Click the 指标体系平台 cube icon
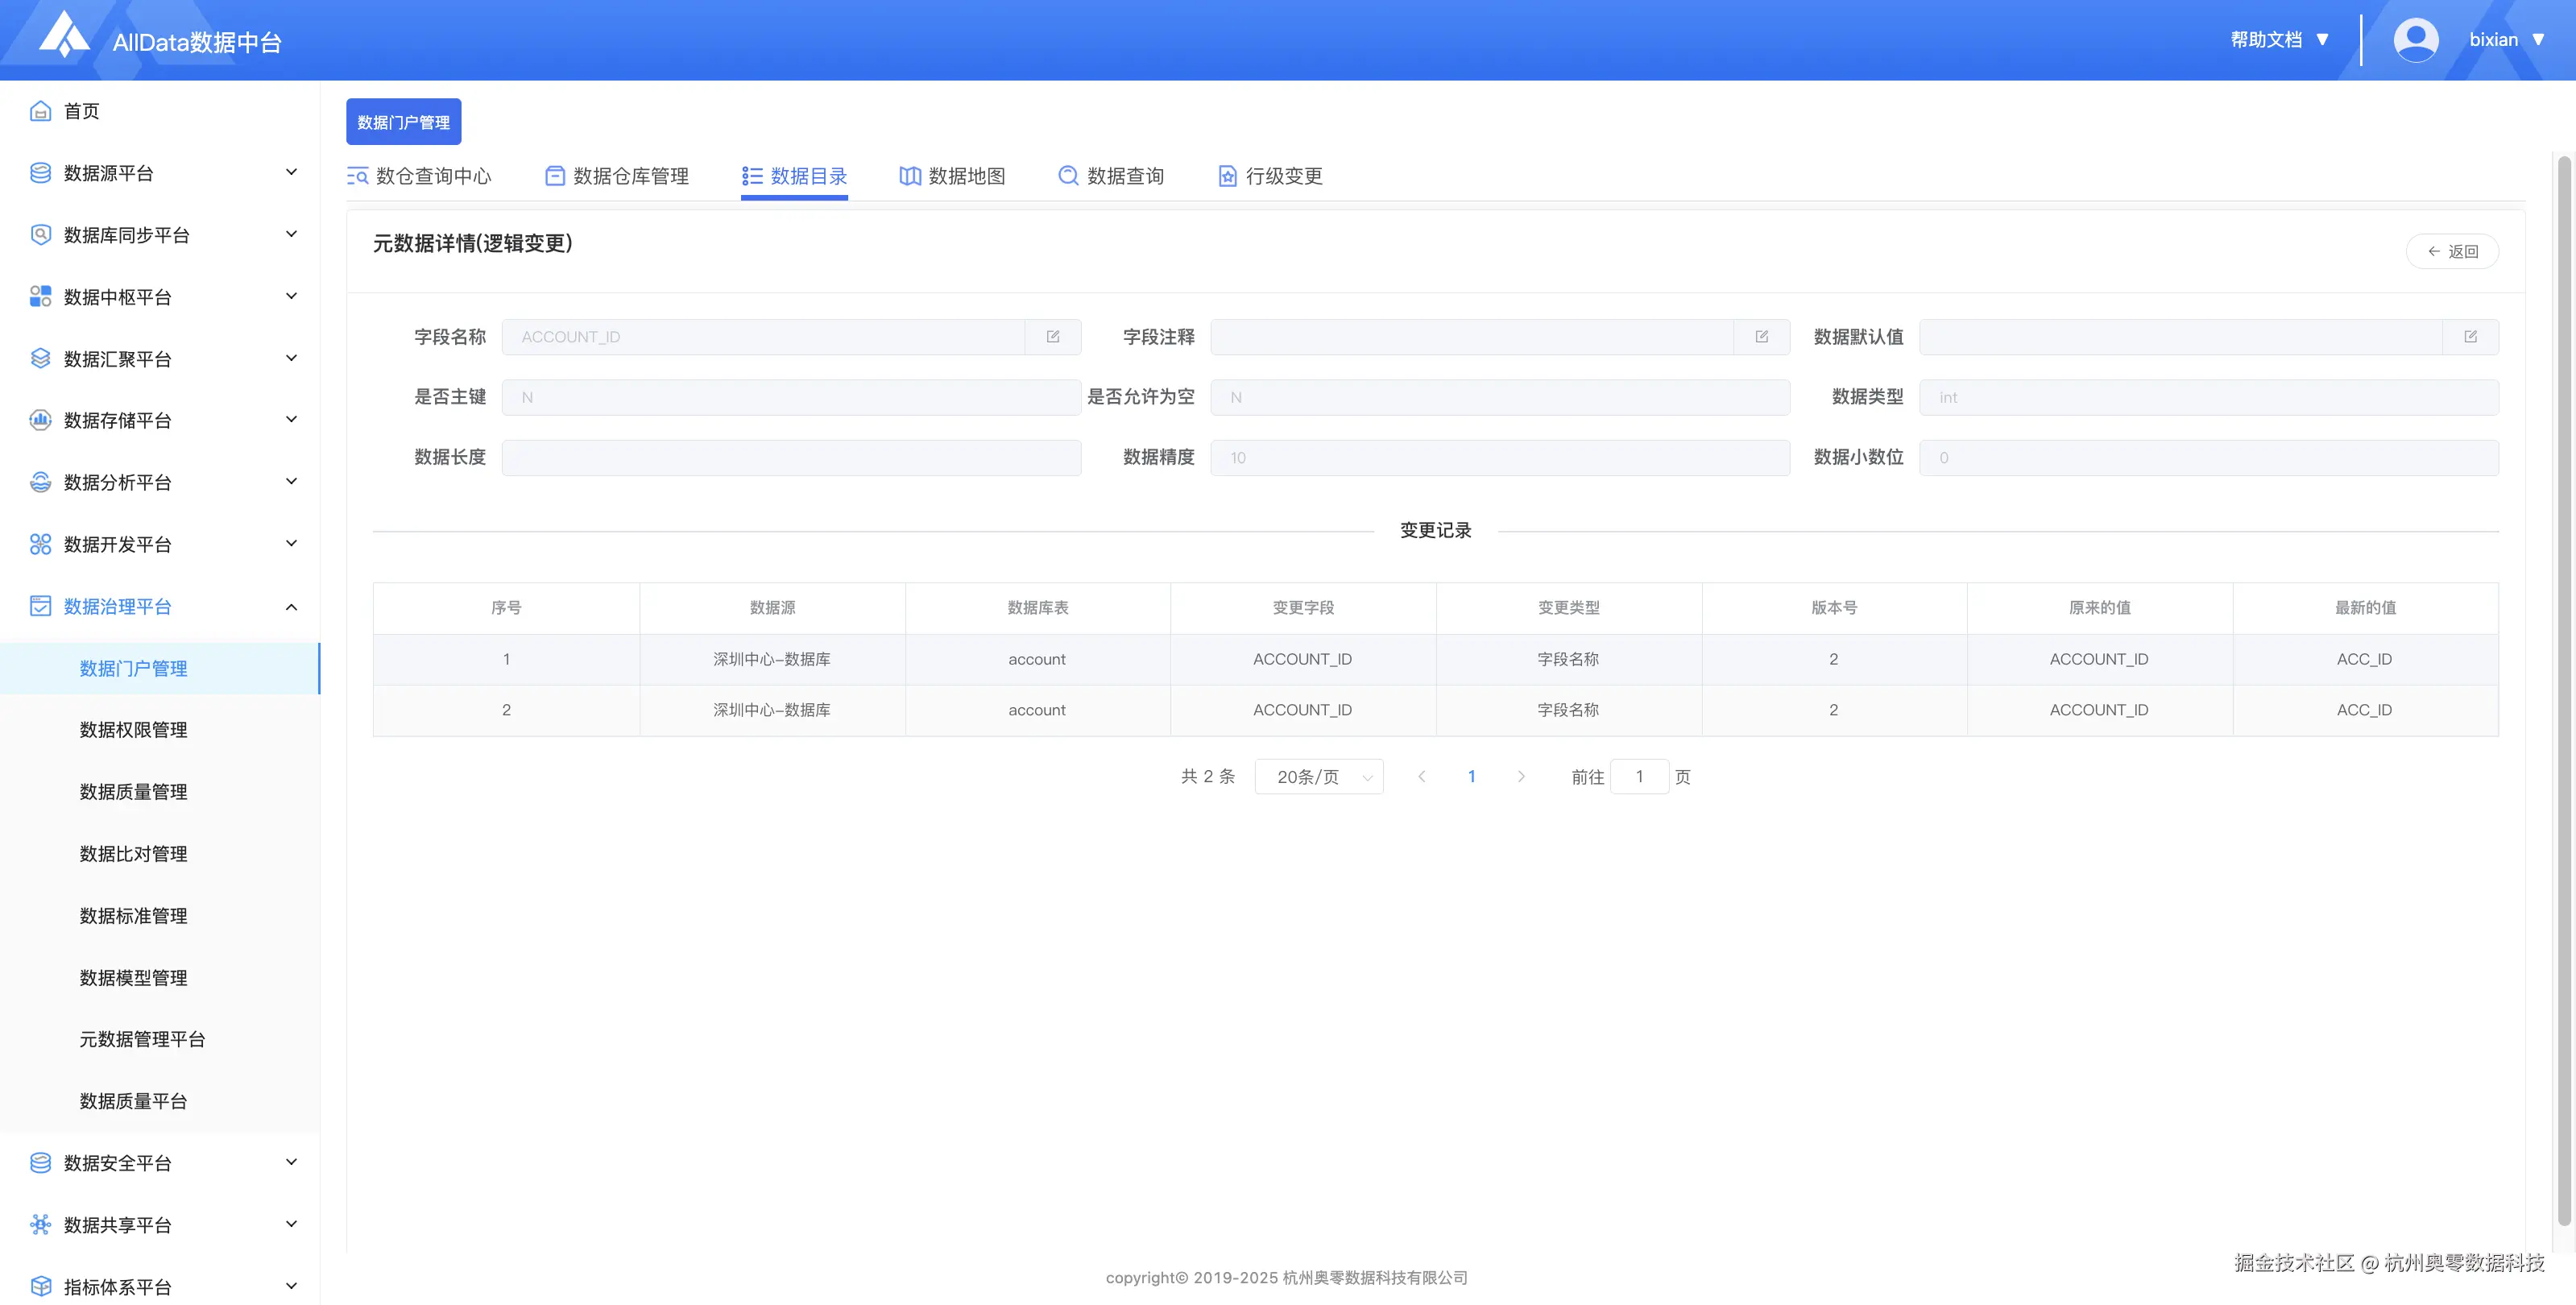The height and width of the screenshot is (1305, 2576). click(x=40, y=1287)
